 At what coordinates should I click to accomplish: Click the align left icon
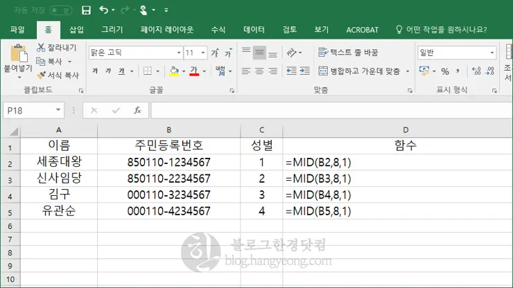[246, 71]
